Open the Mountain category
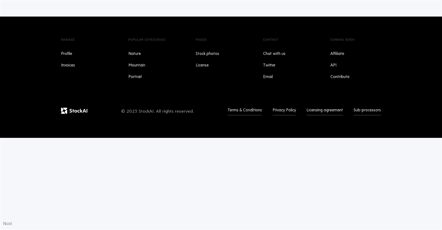442x230 pixels. pos(137,65)
